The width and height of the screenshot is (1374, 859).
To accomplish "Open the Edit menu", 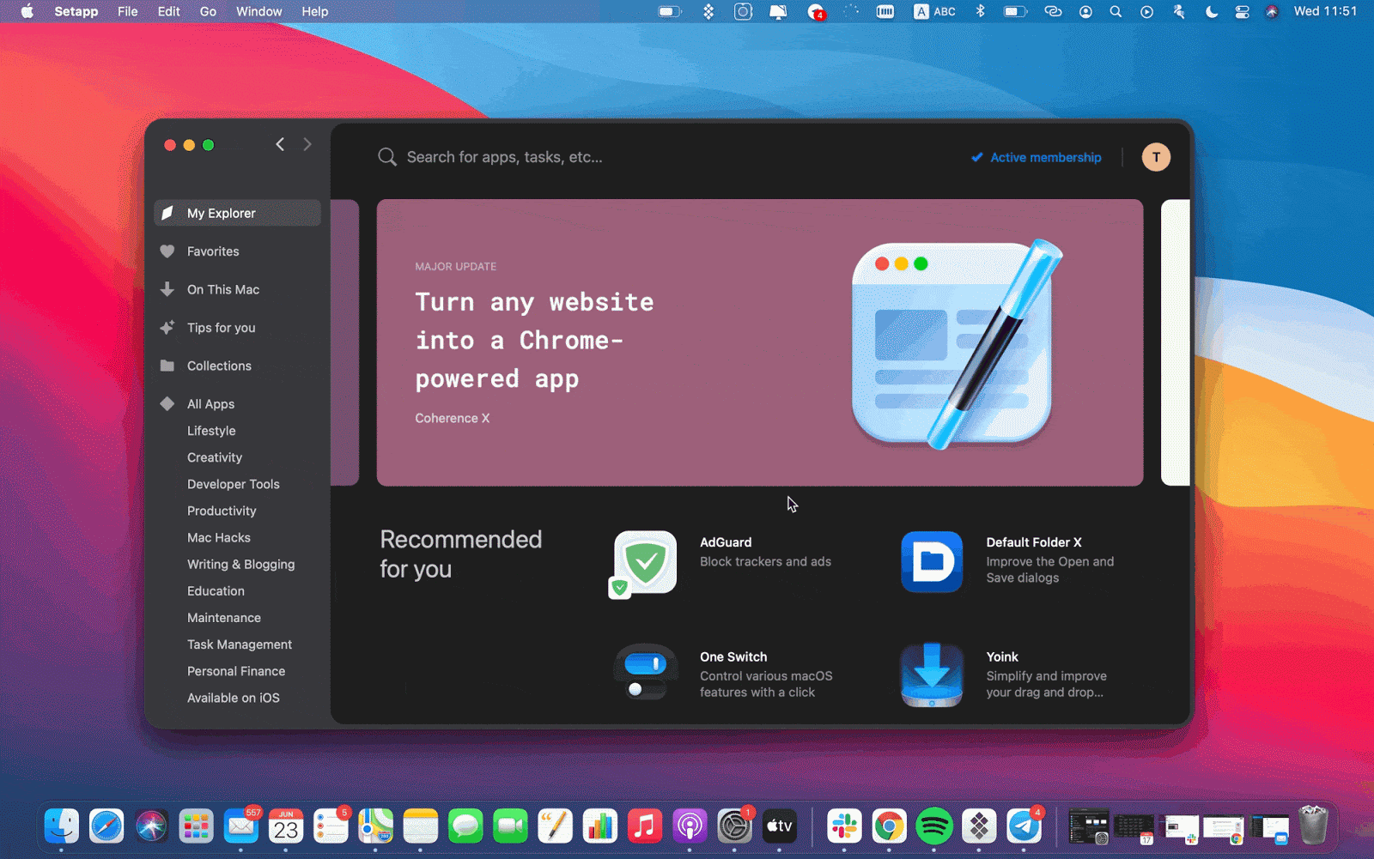I will point(168,11).
